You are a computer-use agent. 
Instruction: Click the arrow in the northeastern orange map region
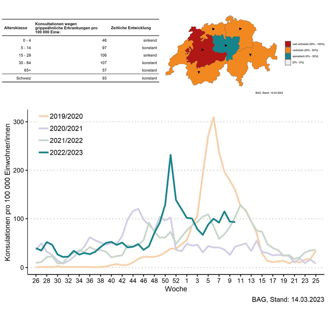click(240, 29)
